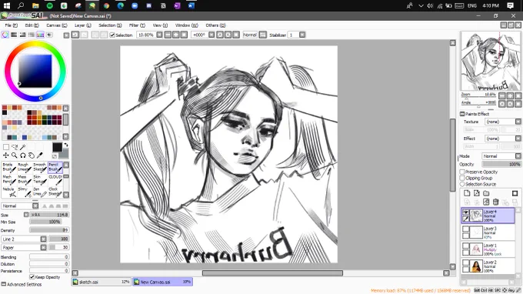Select the magic wand tool
The height and width of the screenshot is (294, 523).
22,147
